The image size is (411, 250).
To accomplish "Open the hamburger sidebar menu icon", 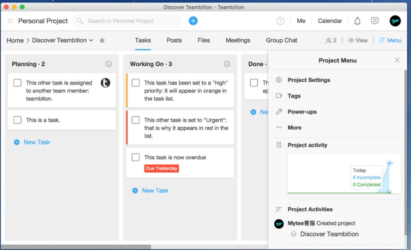I will 10,21.
